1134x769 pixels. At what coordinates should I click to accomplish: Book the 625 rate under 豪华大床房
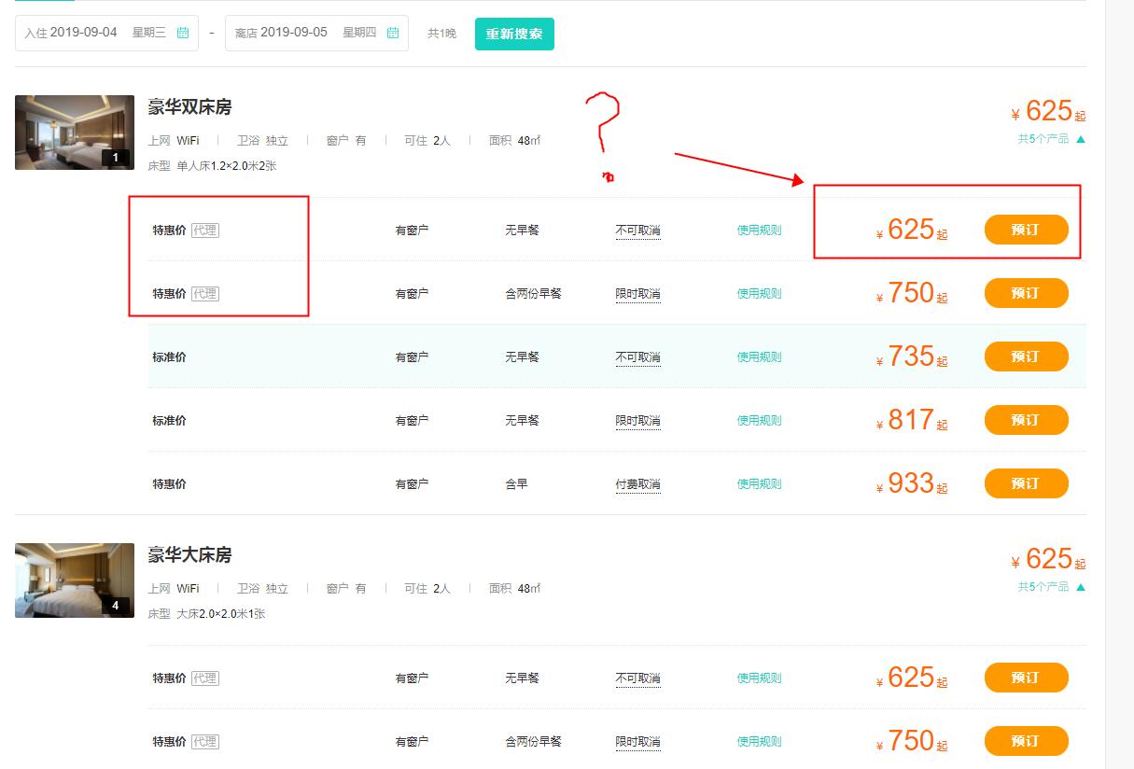point(1026,678)
